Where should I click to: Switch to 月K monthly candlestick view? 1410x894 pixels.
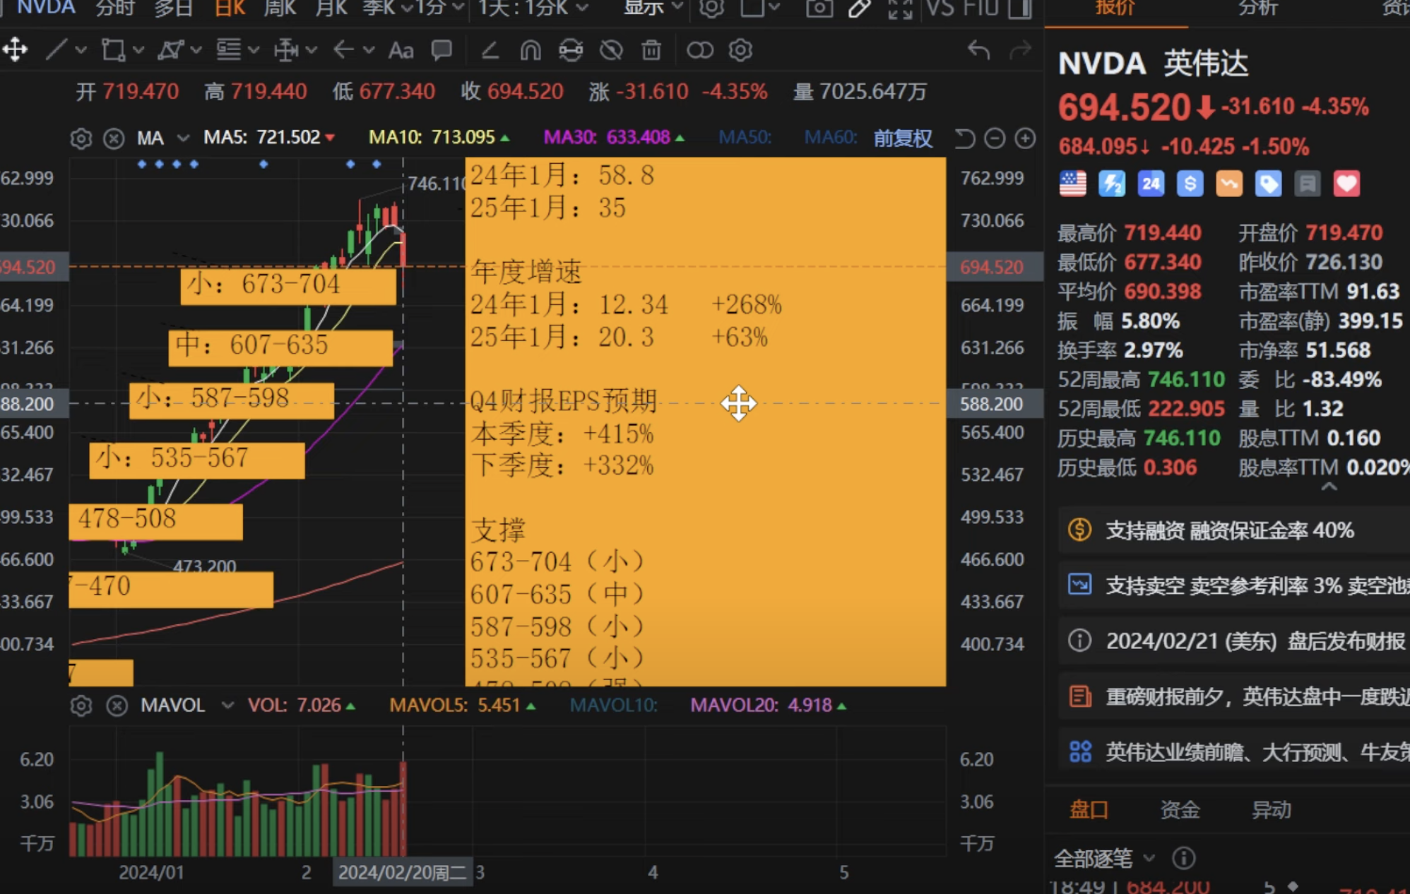tap(331, 8)
